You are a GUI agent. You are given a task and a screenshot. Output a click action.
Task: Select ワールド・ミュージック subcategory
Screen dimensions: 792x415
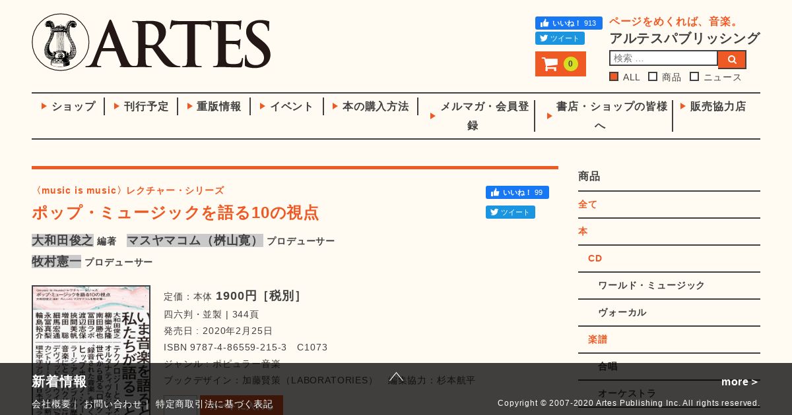pos(651,285)
